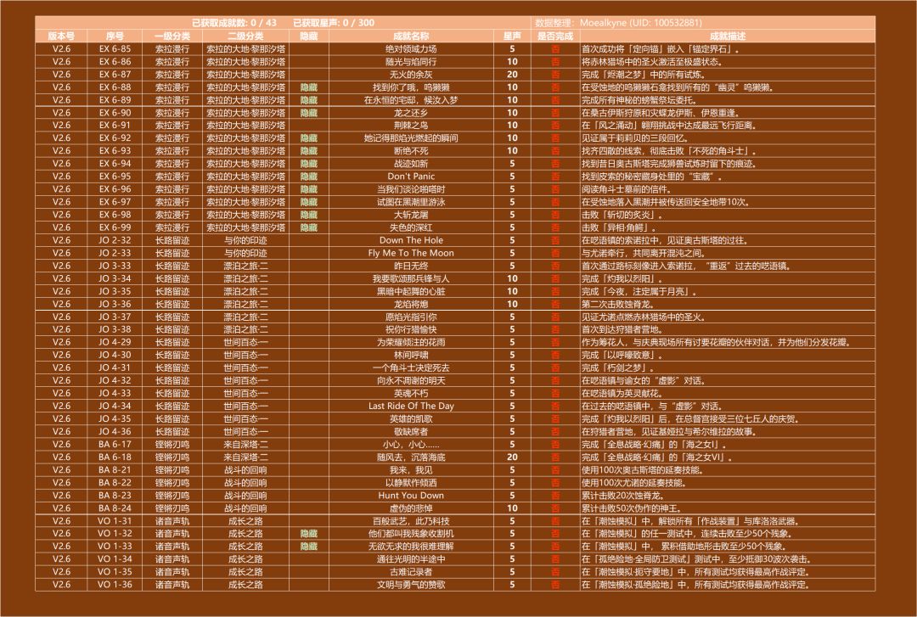This screenshot has height=617, width=917.
Task: Click the '隐藏' tag in the EX 6-96 row
Action: tap(309, 189)
